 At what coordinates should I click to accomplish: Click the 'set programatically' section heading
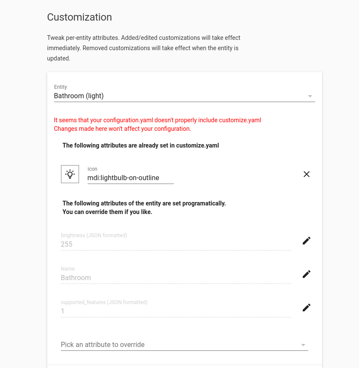coord(144,203)
